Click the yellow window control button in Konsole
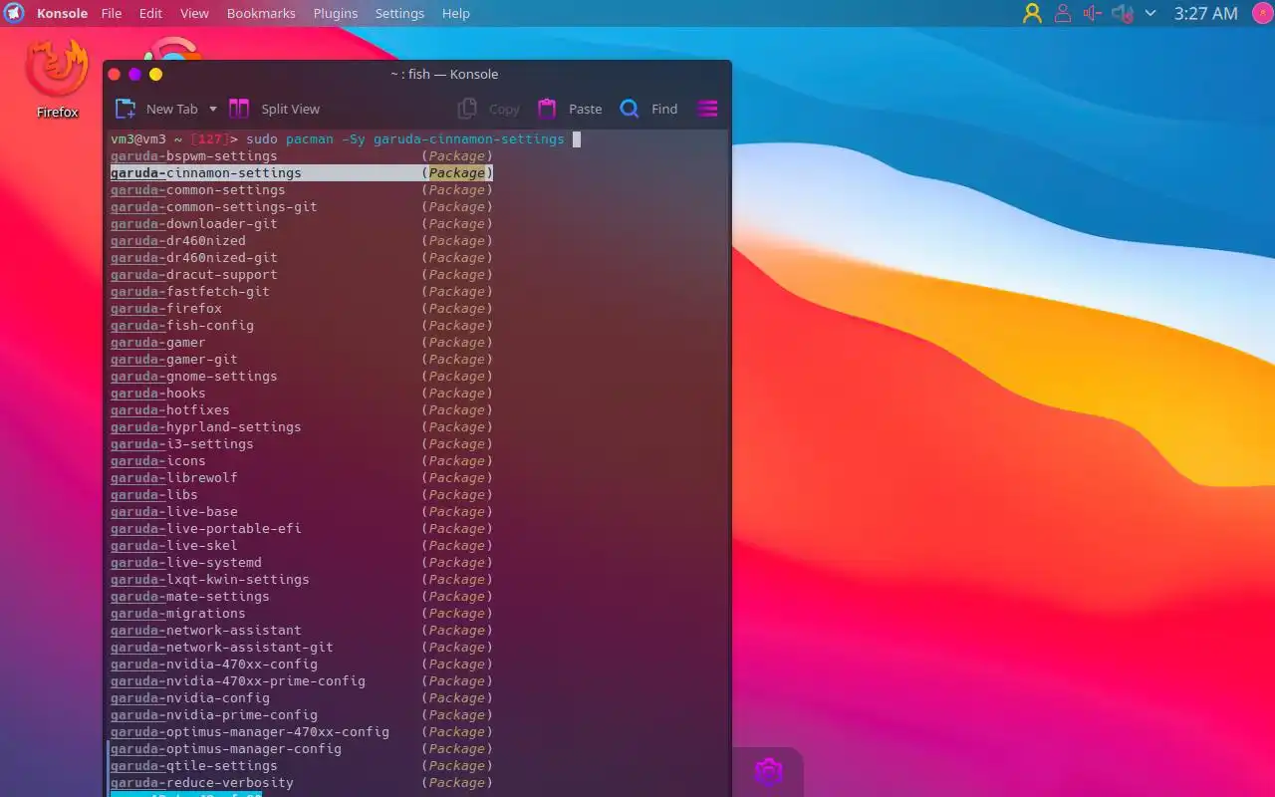Image resolution: width=1275 pixels, height=797 pixels. 155,74
